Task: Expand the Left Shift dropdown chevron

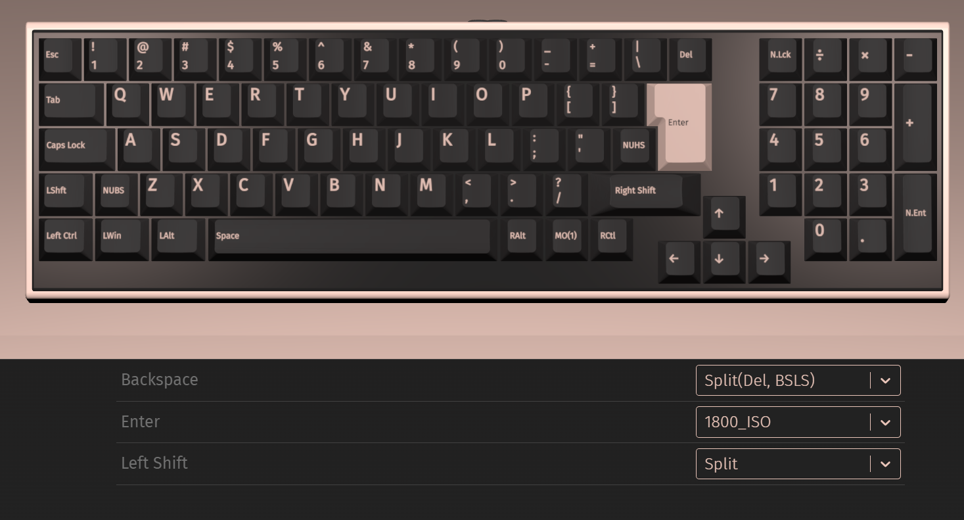Action: (885, 464)
